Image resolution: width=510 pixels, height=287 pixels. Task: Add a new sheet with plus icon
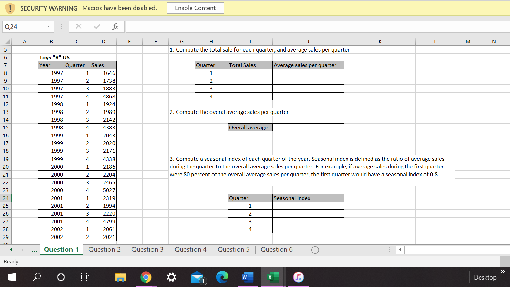(x=315, y=250)
